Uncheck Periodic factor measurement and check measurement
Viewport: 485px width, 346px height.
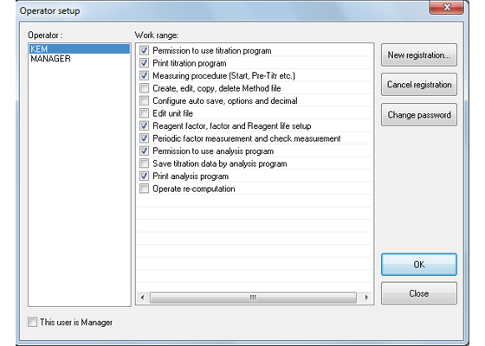(144, 138)
